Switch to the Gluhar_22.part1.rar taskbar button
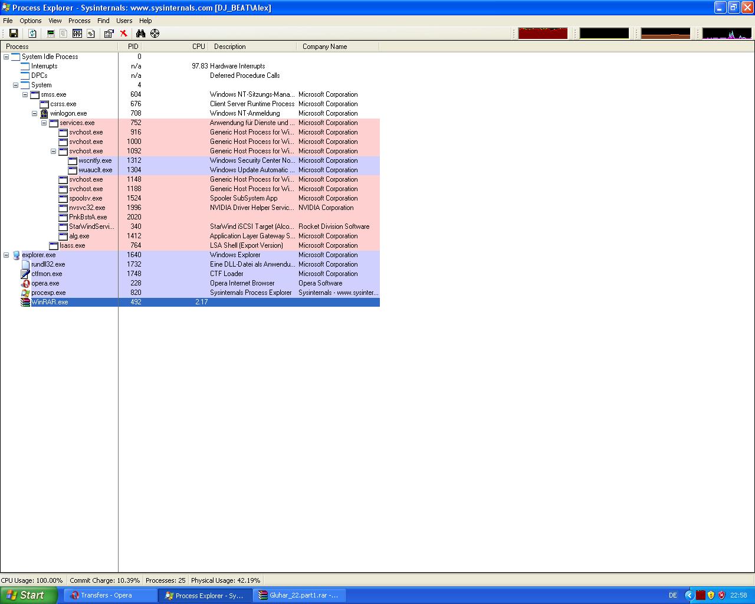 [300, 595]
